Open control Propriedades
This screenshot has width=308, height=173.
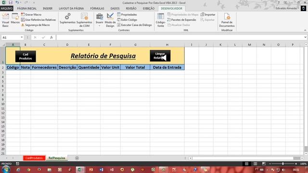coord(127,14)
